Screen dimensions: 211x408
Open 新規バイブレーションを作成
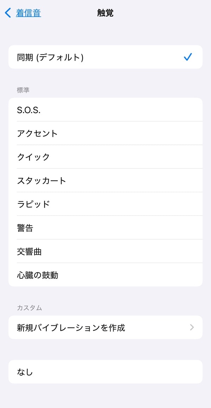(71, 328)
